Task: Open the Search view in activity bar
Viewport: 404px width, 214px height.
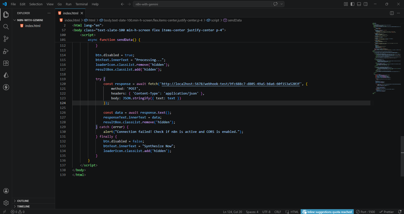Action: tap(6, 27)
